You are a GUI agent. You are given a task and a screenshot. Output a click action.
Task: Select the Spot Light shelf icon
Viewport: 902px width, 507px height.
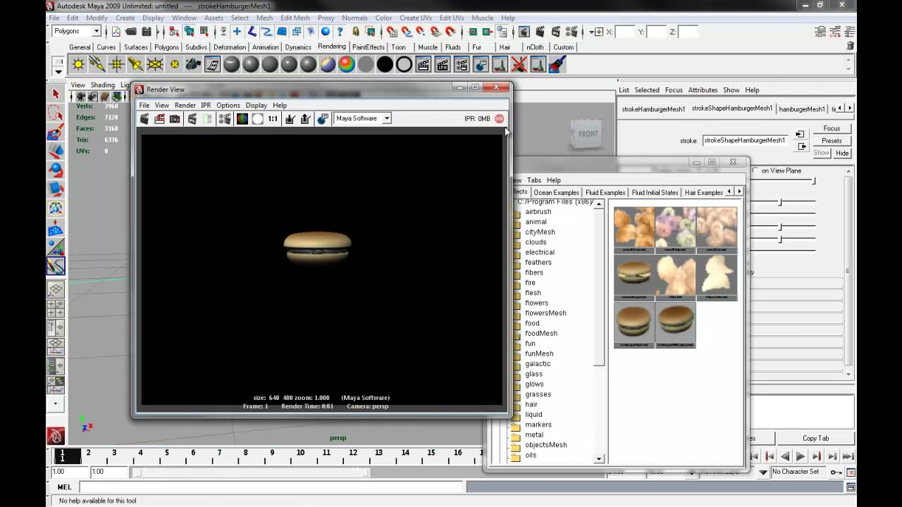click(x=135, y=65)
